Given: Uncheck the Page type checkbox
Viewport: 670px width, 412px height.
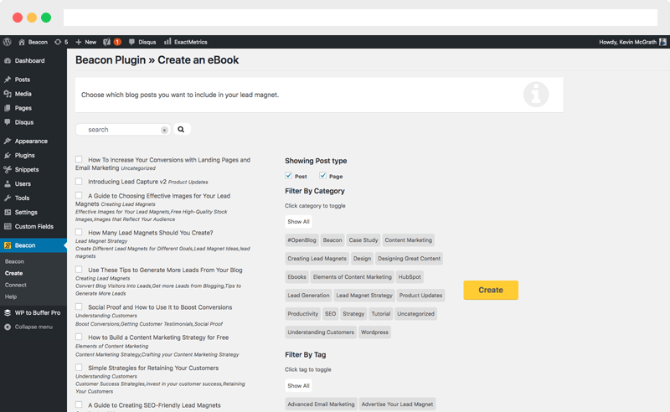Looking at the screenshot, I should pyautogui.click(x=323, y=176).
